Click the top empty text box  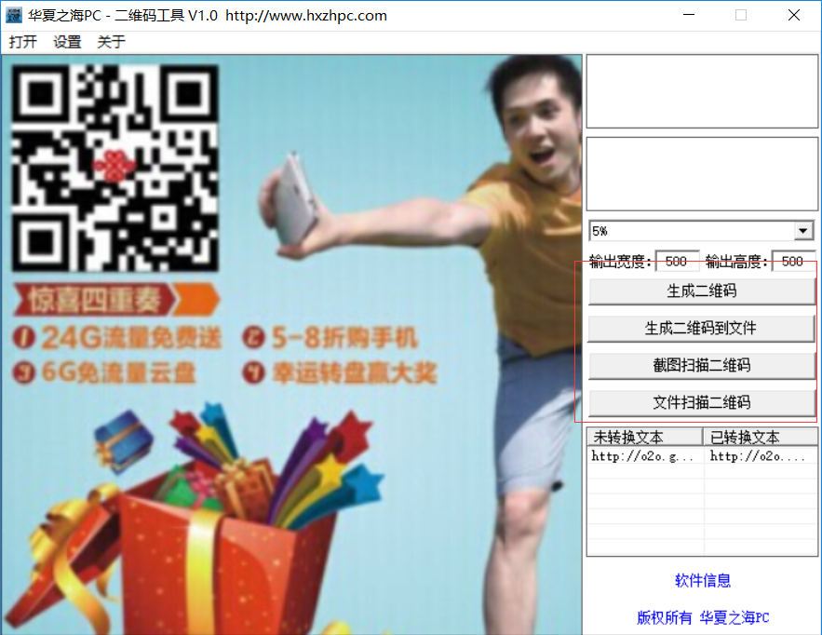coord(702,91)
